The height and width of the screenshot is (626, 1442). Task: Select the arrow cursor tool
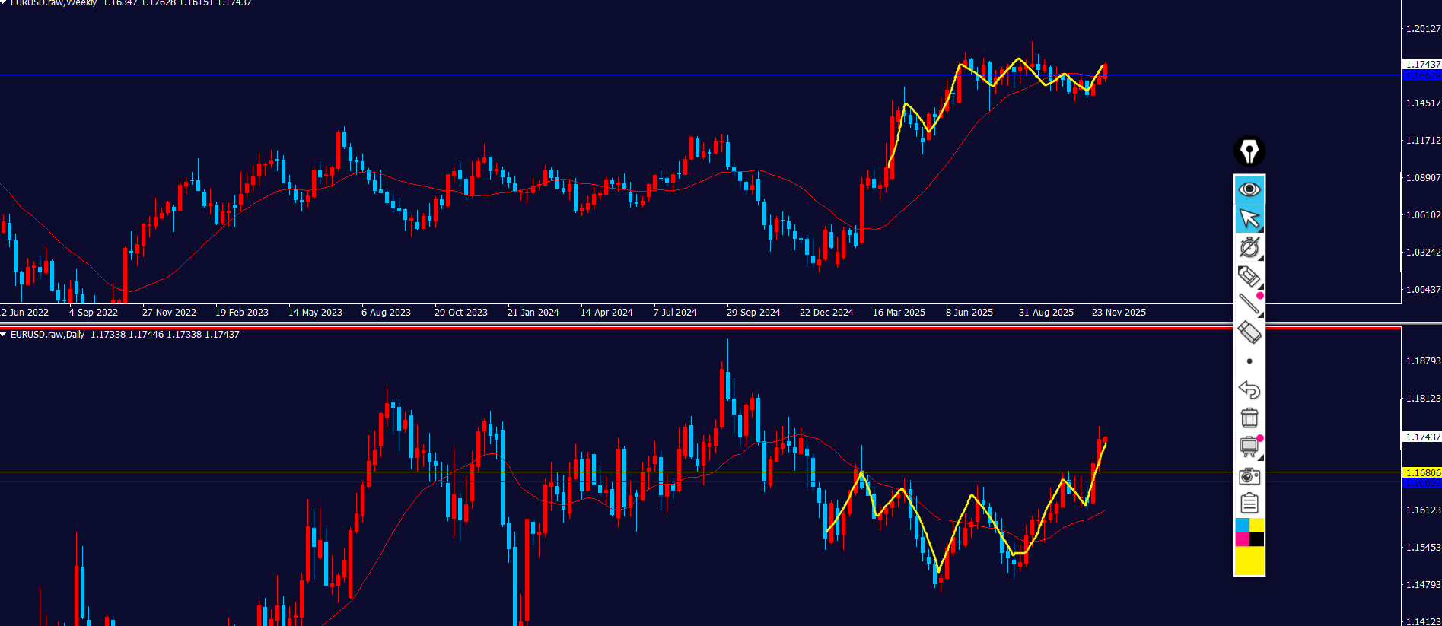click(1249, 218)
